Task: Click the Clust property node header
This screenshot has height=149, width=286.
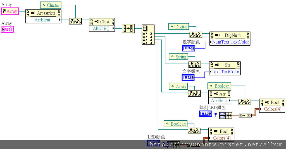Action: (102, 22)
